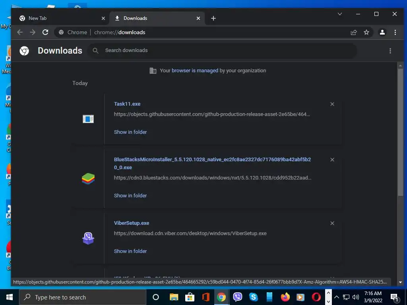Click the taskbar search box

[83, 297]
